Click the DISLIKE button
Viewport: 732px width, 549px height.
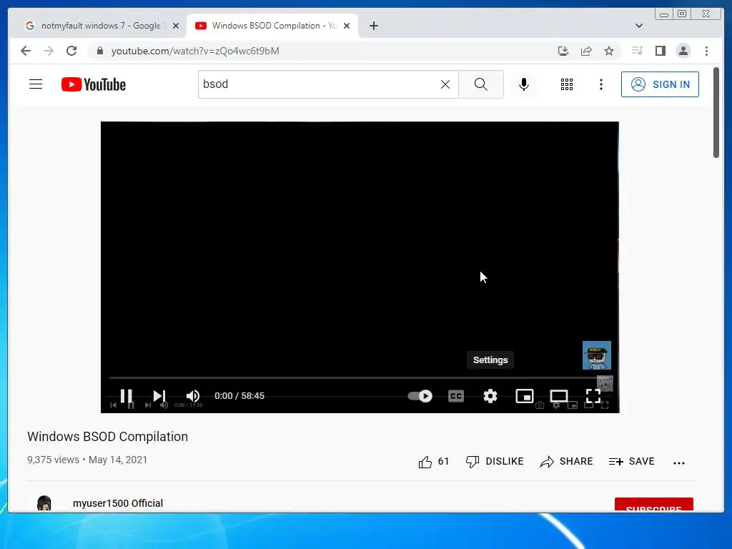(495, 462)
